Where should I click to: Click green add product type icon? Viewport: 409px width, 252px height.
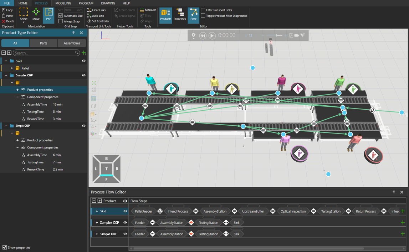pyautogui.click(x=84, y=53)
